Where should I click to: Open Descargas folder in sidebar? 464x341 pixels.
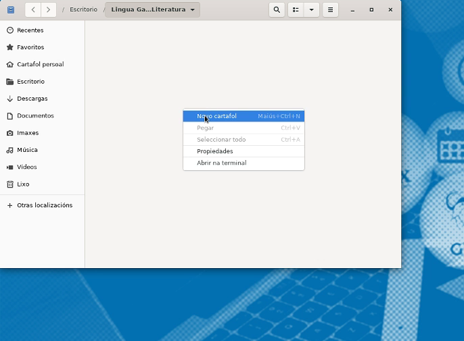click(32, 99)
